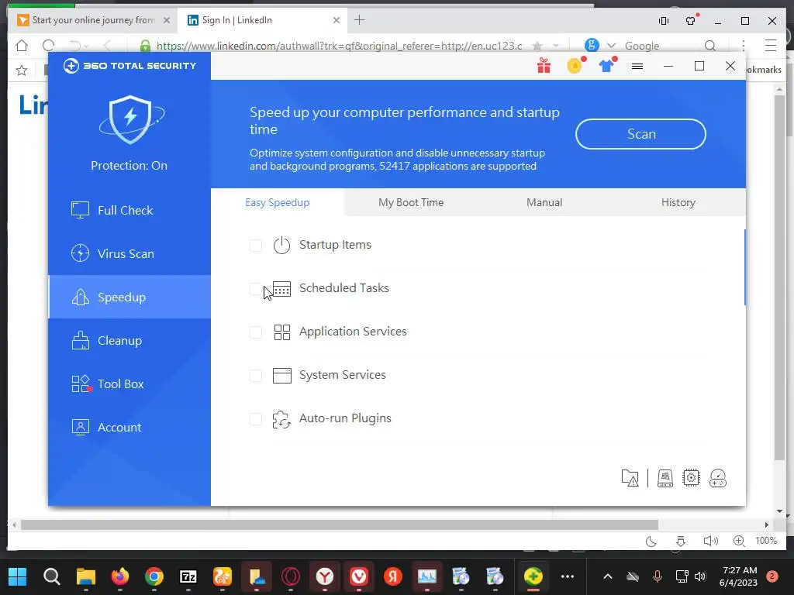
Task: Open the game booster gauge icon at bottom
Action: click(718, 478)
